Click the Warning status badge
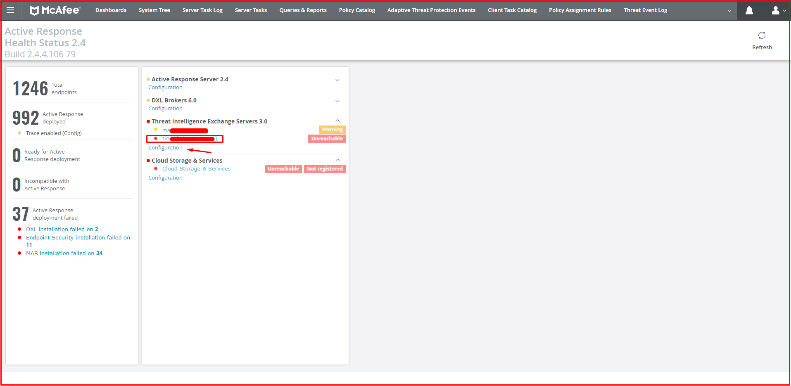The width and height of the screenshot is (791, 386). 332,130
